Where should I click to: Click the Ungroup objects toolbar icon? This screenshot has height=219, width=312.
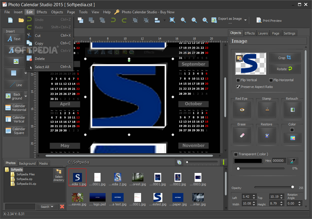click(146, 20)
